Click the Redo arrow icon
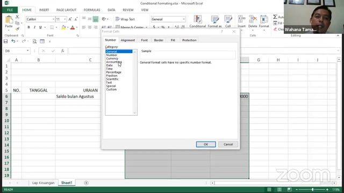The image size is (344, 193). [x=24, y=41]
